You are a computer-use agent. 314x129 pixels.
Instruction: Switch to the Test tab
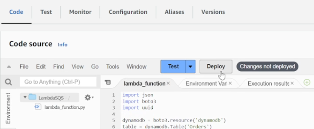click(46, 12)
